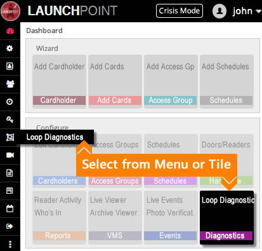The height and width of the screenshot is (251, 262).
Task: Open the Live Events link
Action: point(164,200)
